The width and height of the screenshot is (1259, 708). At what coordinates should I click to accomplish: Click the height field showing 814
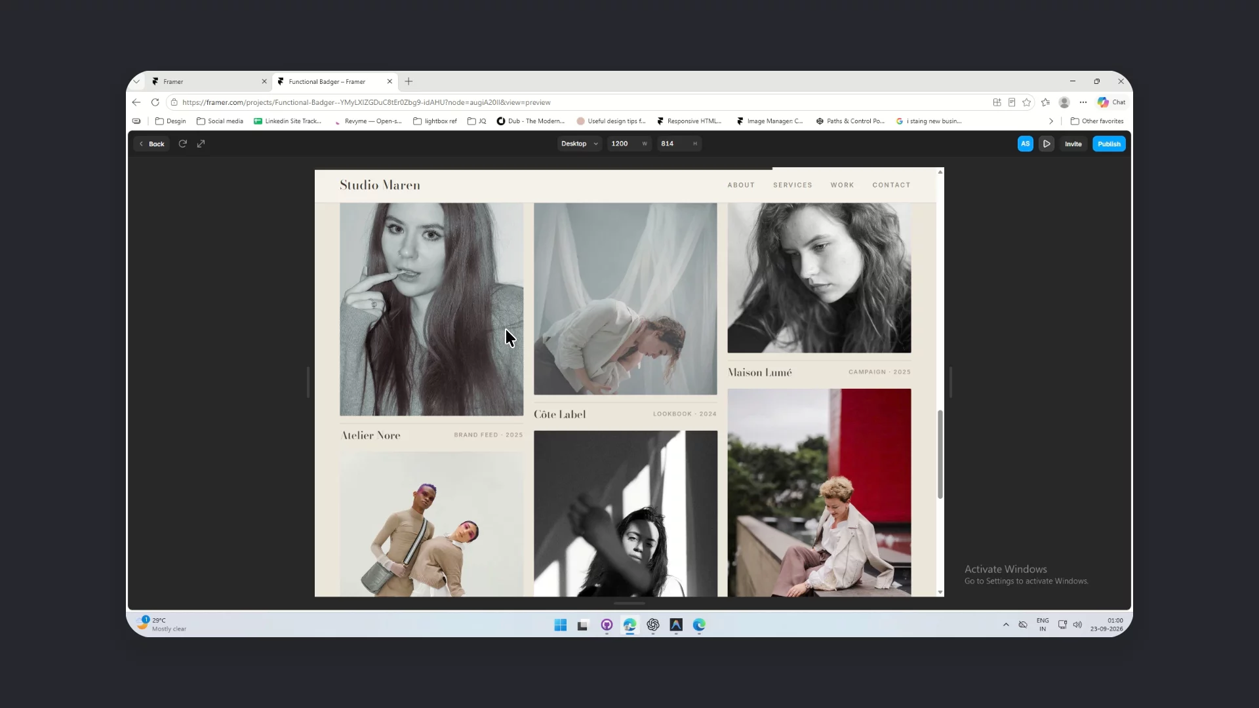[x=679, y=144]
